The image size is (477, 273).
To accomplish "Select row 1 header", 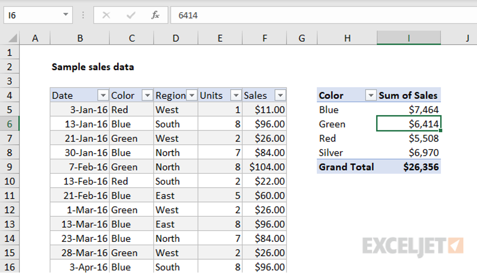I will click(10, 52).
